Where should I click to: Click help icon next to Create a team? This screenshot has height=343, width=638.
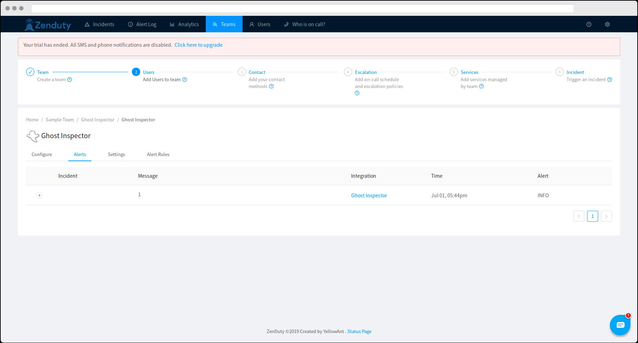click(x=70, y=80)
